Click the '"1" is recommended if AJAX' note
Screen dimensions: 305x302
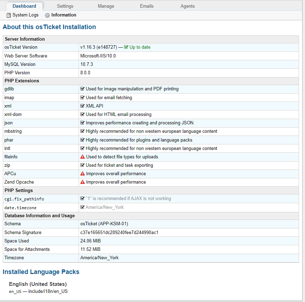(128, 199)
